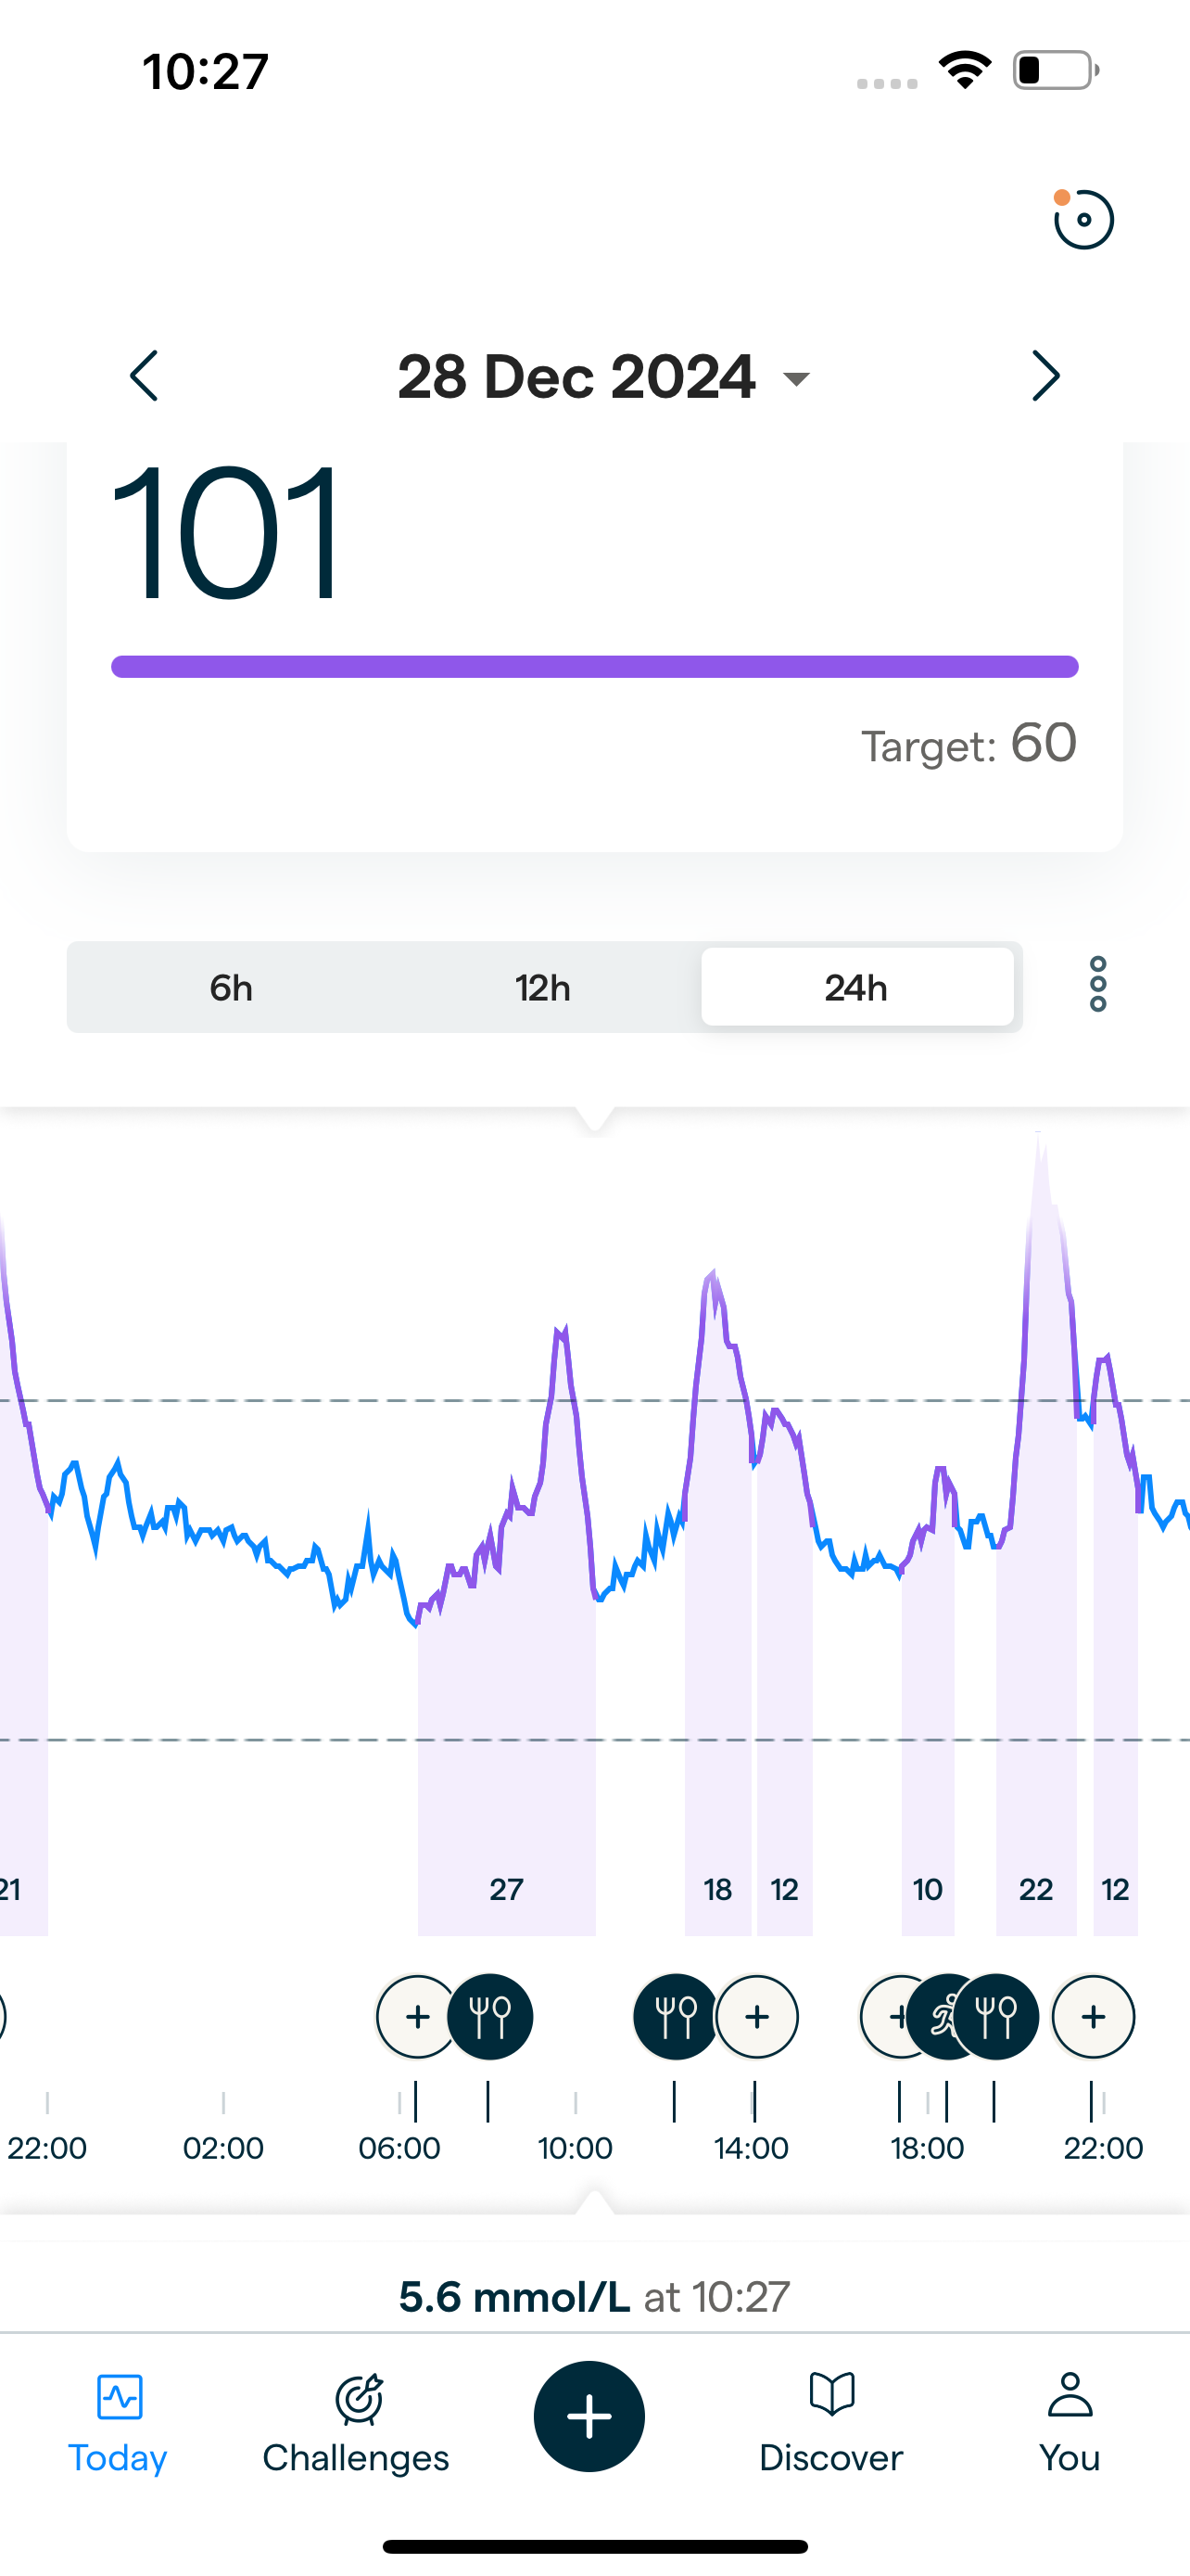Open chart options three-dot menu
Viewport: 1190px width, 2576px height.
pos(1097,985)
